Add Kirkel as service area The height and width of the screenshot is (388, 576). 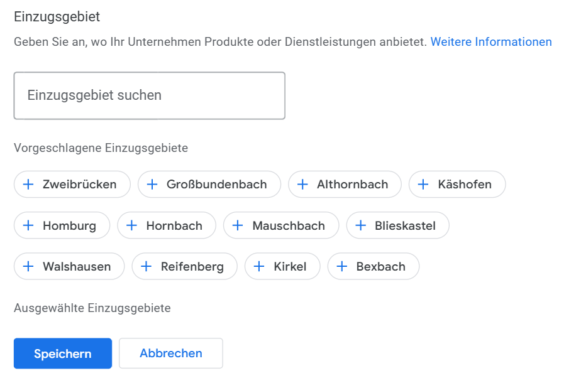click(282, 266)
